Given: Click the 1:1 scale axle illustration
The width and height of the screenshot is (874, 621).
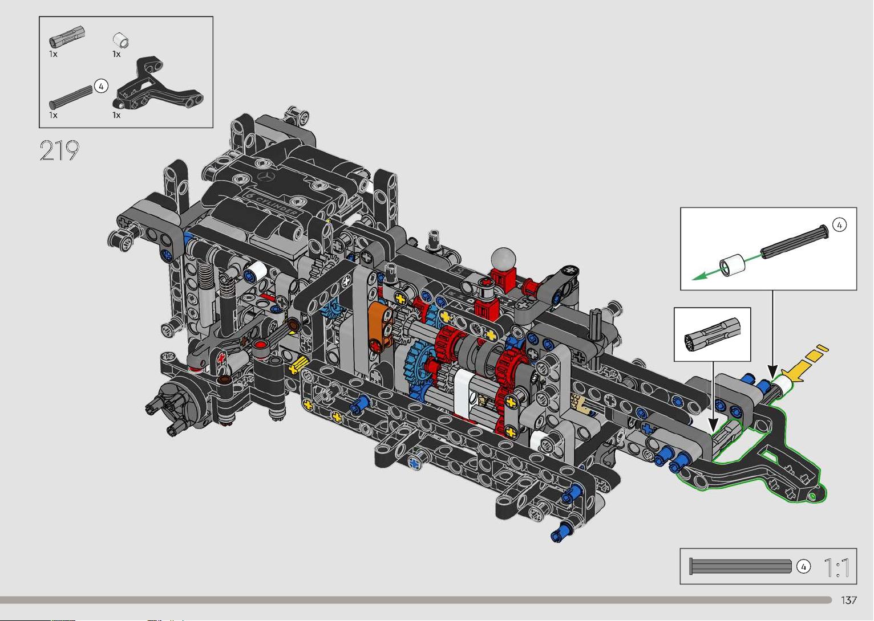Looking at the screenshot, I should [x=741, y=566].
